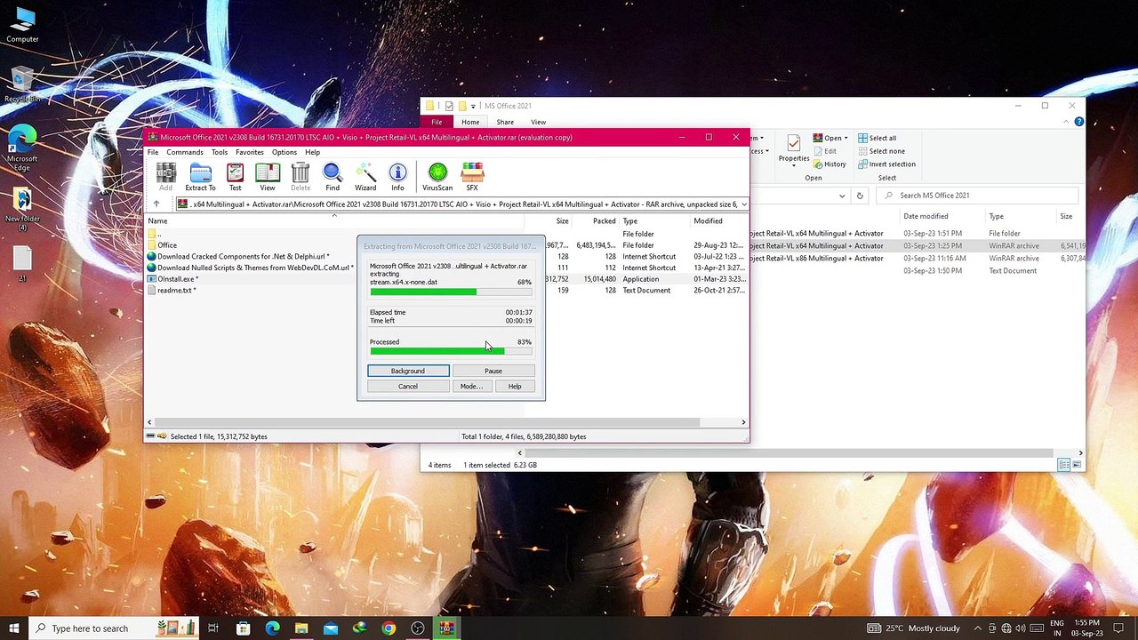Show hidden system tray icons
Screen dimensions: 1138x640
pos(978,628)
